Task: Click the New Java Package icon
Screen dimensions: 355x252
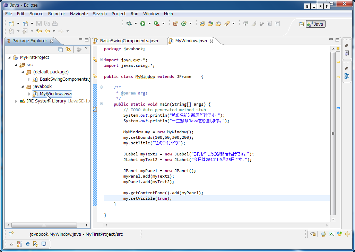Action: click(x=175, y=24)
